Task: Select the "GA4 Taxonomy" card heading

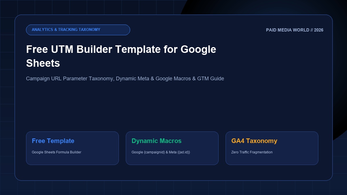Action: pyautogui.click(x=254, y=141)
